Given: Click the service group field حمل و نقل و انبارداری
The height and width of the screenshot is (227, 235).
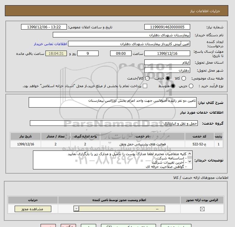Looking at the screenshot, I should [x=114, y=123].
